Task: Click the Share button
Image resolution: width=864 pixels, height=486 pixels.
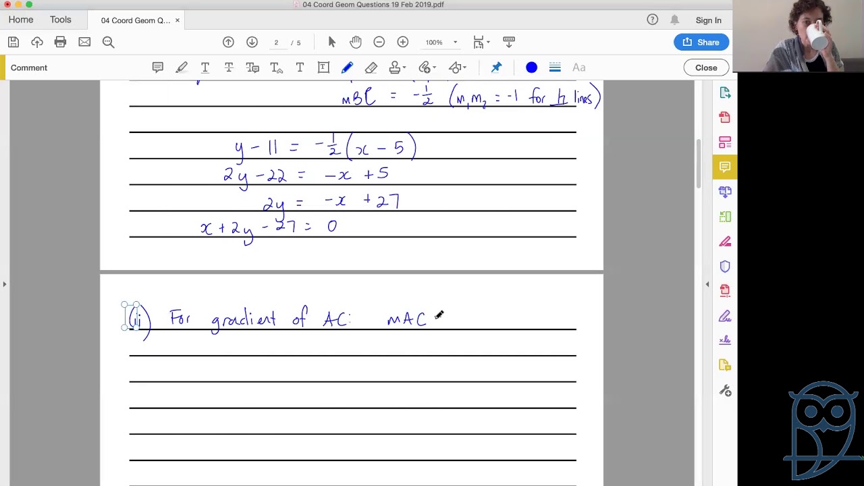Action: click(701, 42)
